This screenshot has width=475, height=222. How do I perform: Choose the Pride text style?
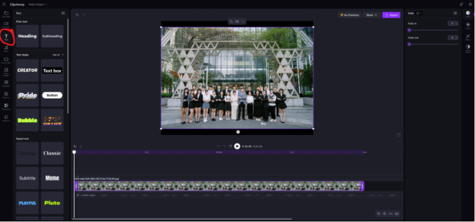(27, 95)
